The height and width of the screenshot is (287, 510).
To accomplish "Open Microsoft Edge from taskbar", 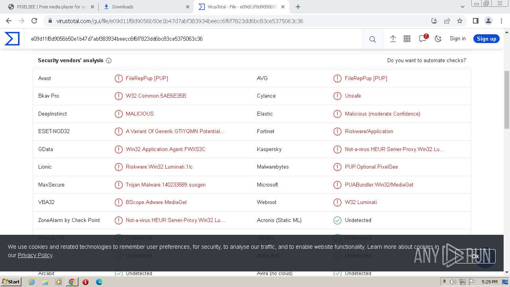I will (x=99, y=282).
